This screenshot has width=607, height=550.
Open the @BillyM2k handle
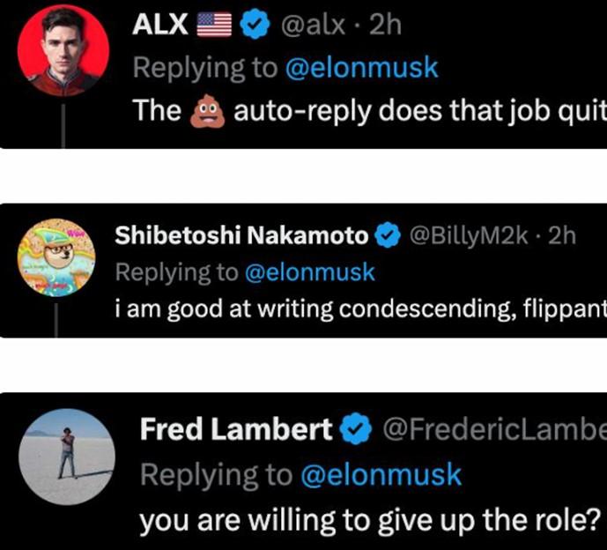pos(470,236)
